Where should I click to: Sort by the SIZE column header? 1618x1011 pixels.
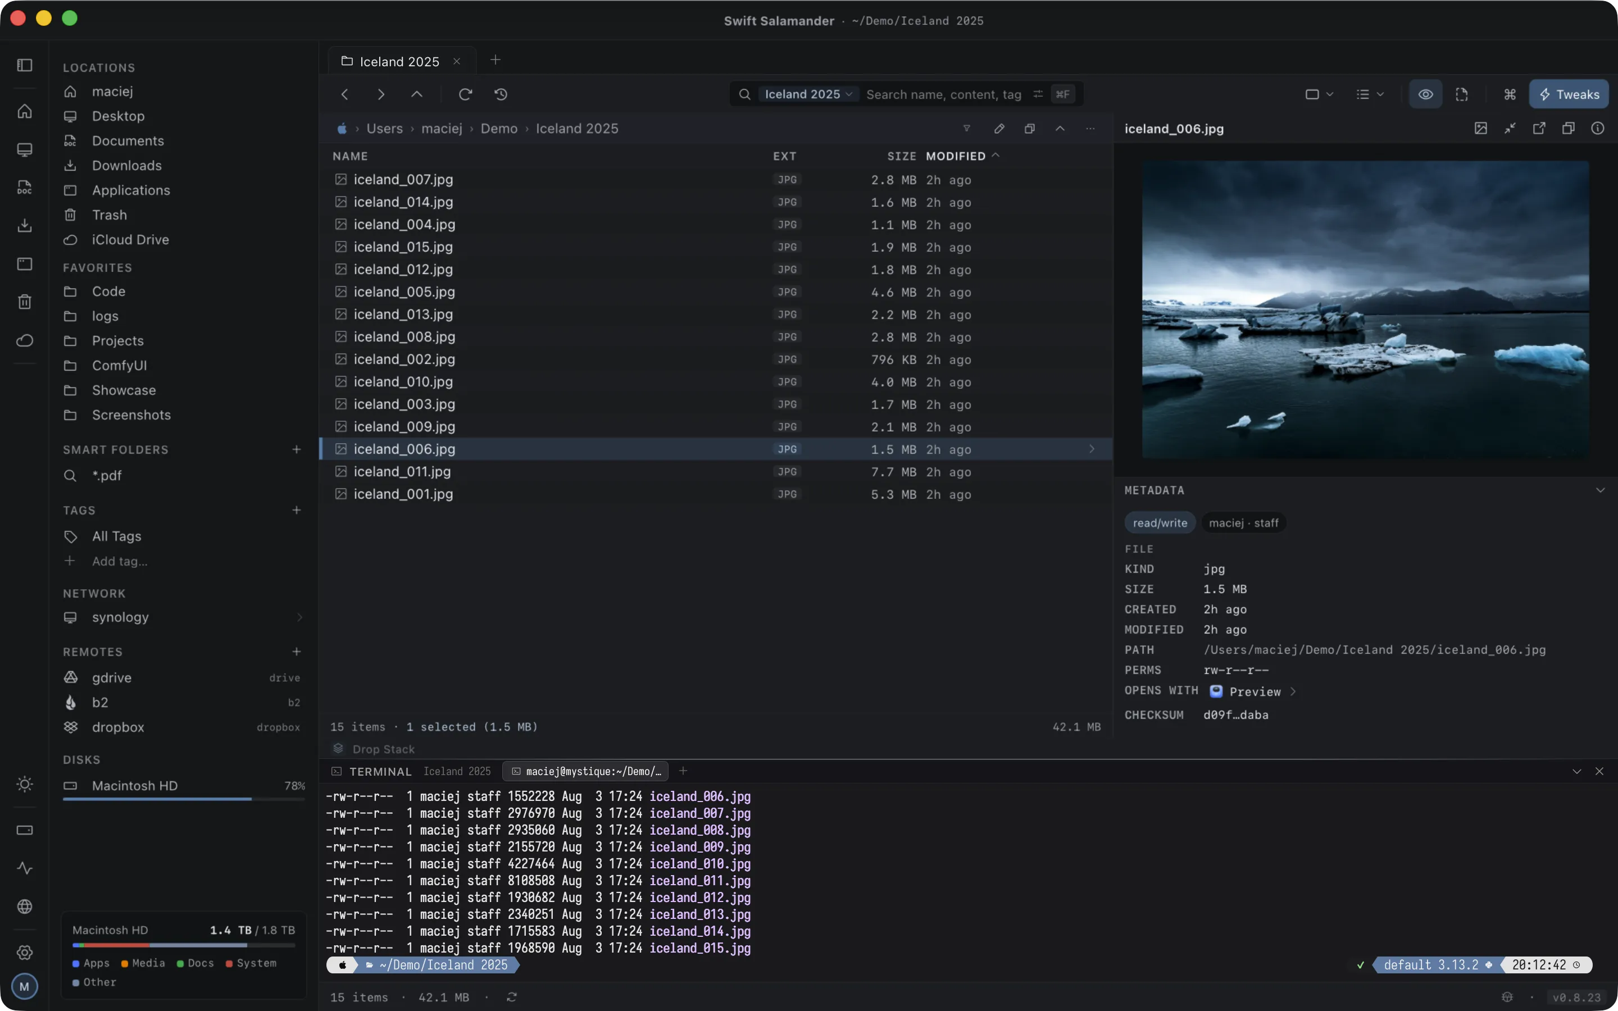901,156
